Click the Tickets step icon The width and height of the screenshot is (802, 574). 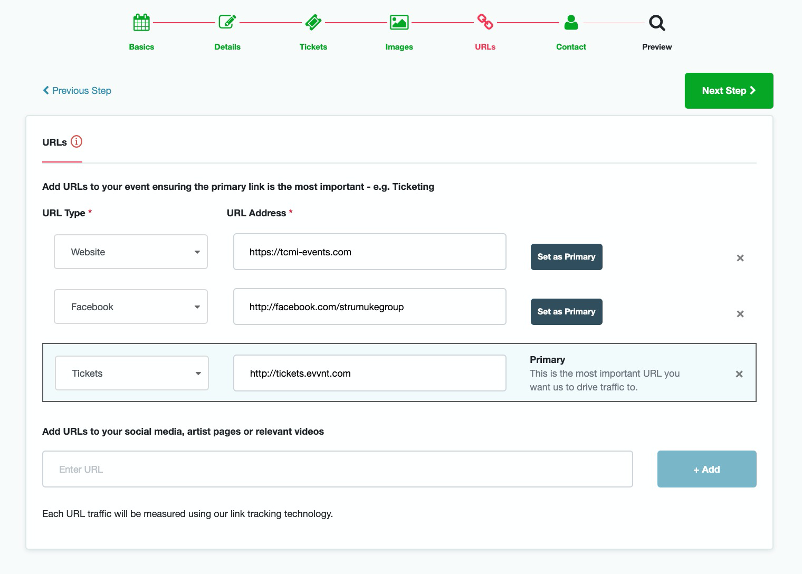[313, 22]
